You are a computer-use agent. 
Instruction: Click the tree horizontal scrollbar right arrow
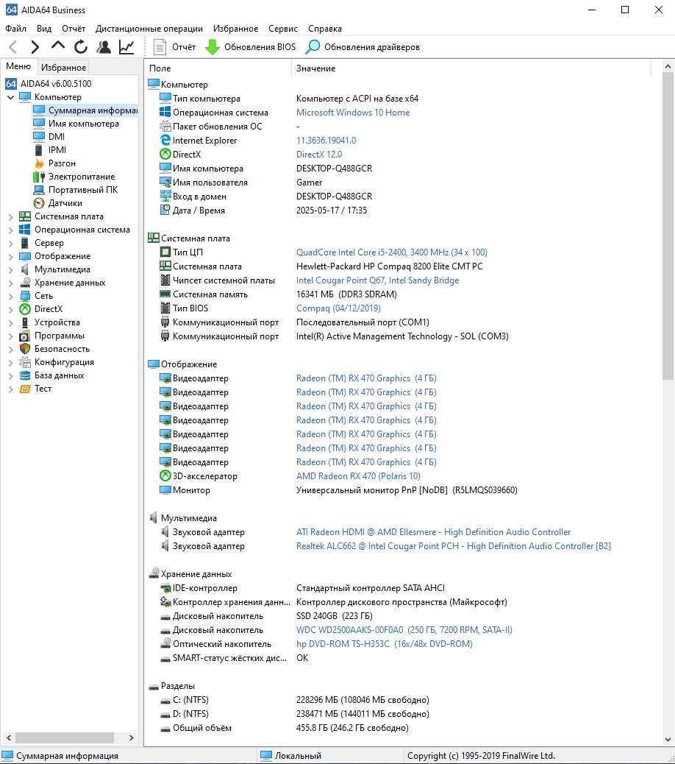tap(131, 738)
